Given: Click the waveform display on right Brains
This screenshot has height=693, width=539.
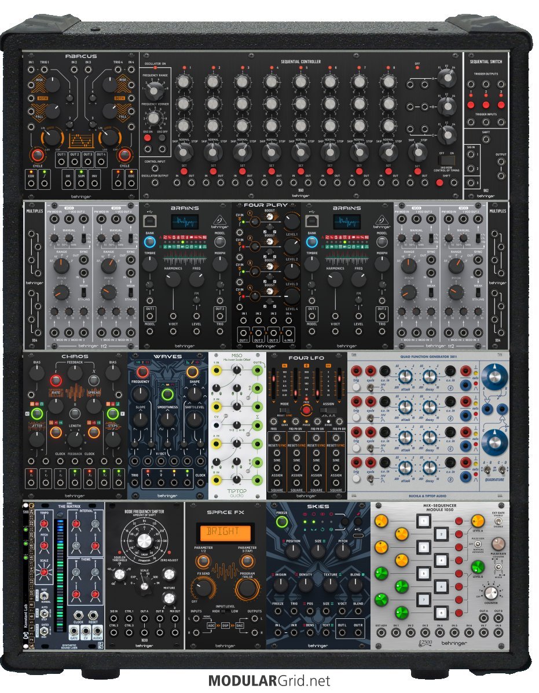Looking at the screenshot, I should 347,222.
